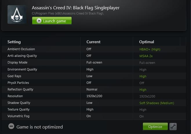Click the green Optimize button
The image size is (191, 134).
[x=155, y=127]
